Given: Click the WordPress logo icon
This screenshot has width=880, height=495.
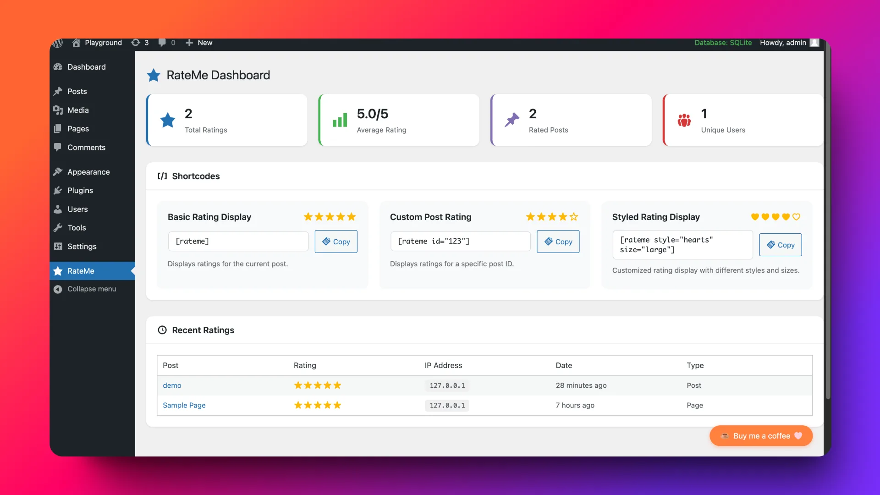Looking at the screenshot, I should pos(57,43).
